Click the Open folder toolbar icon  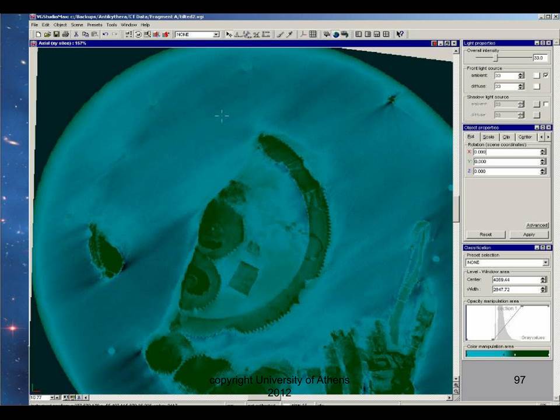coord(47,34)
